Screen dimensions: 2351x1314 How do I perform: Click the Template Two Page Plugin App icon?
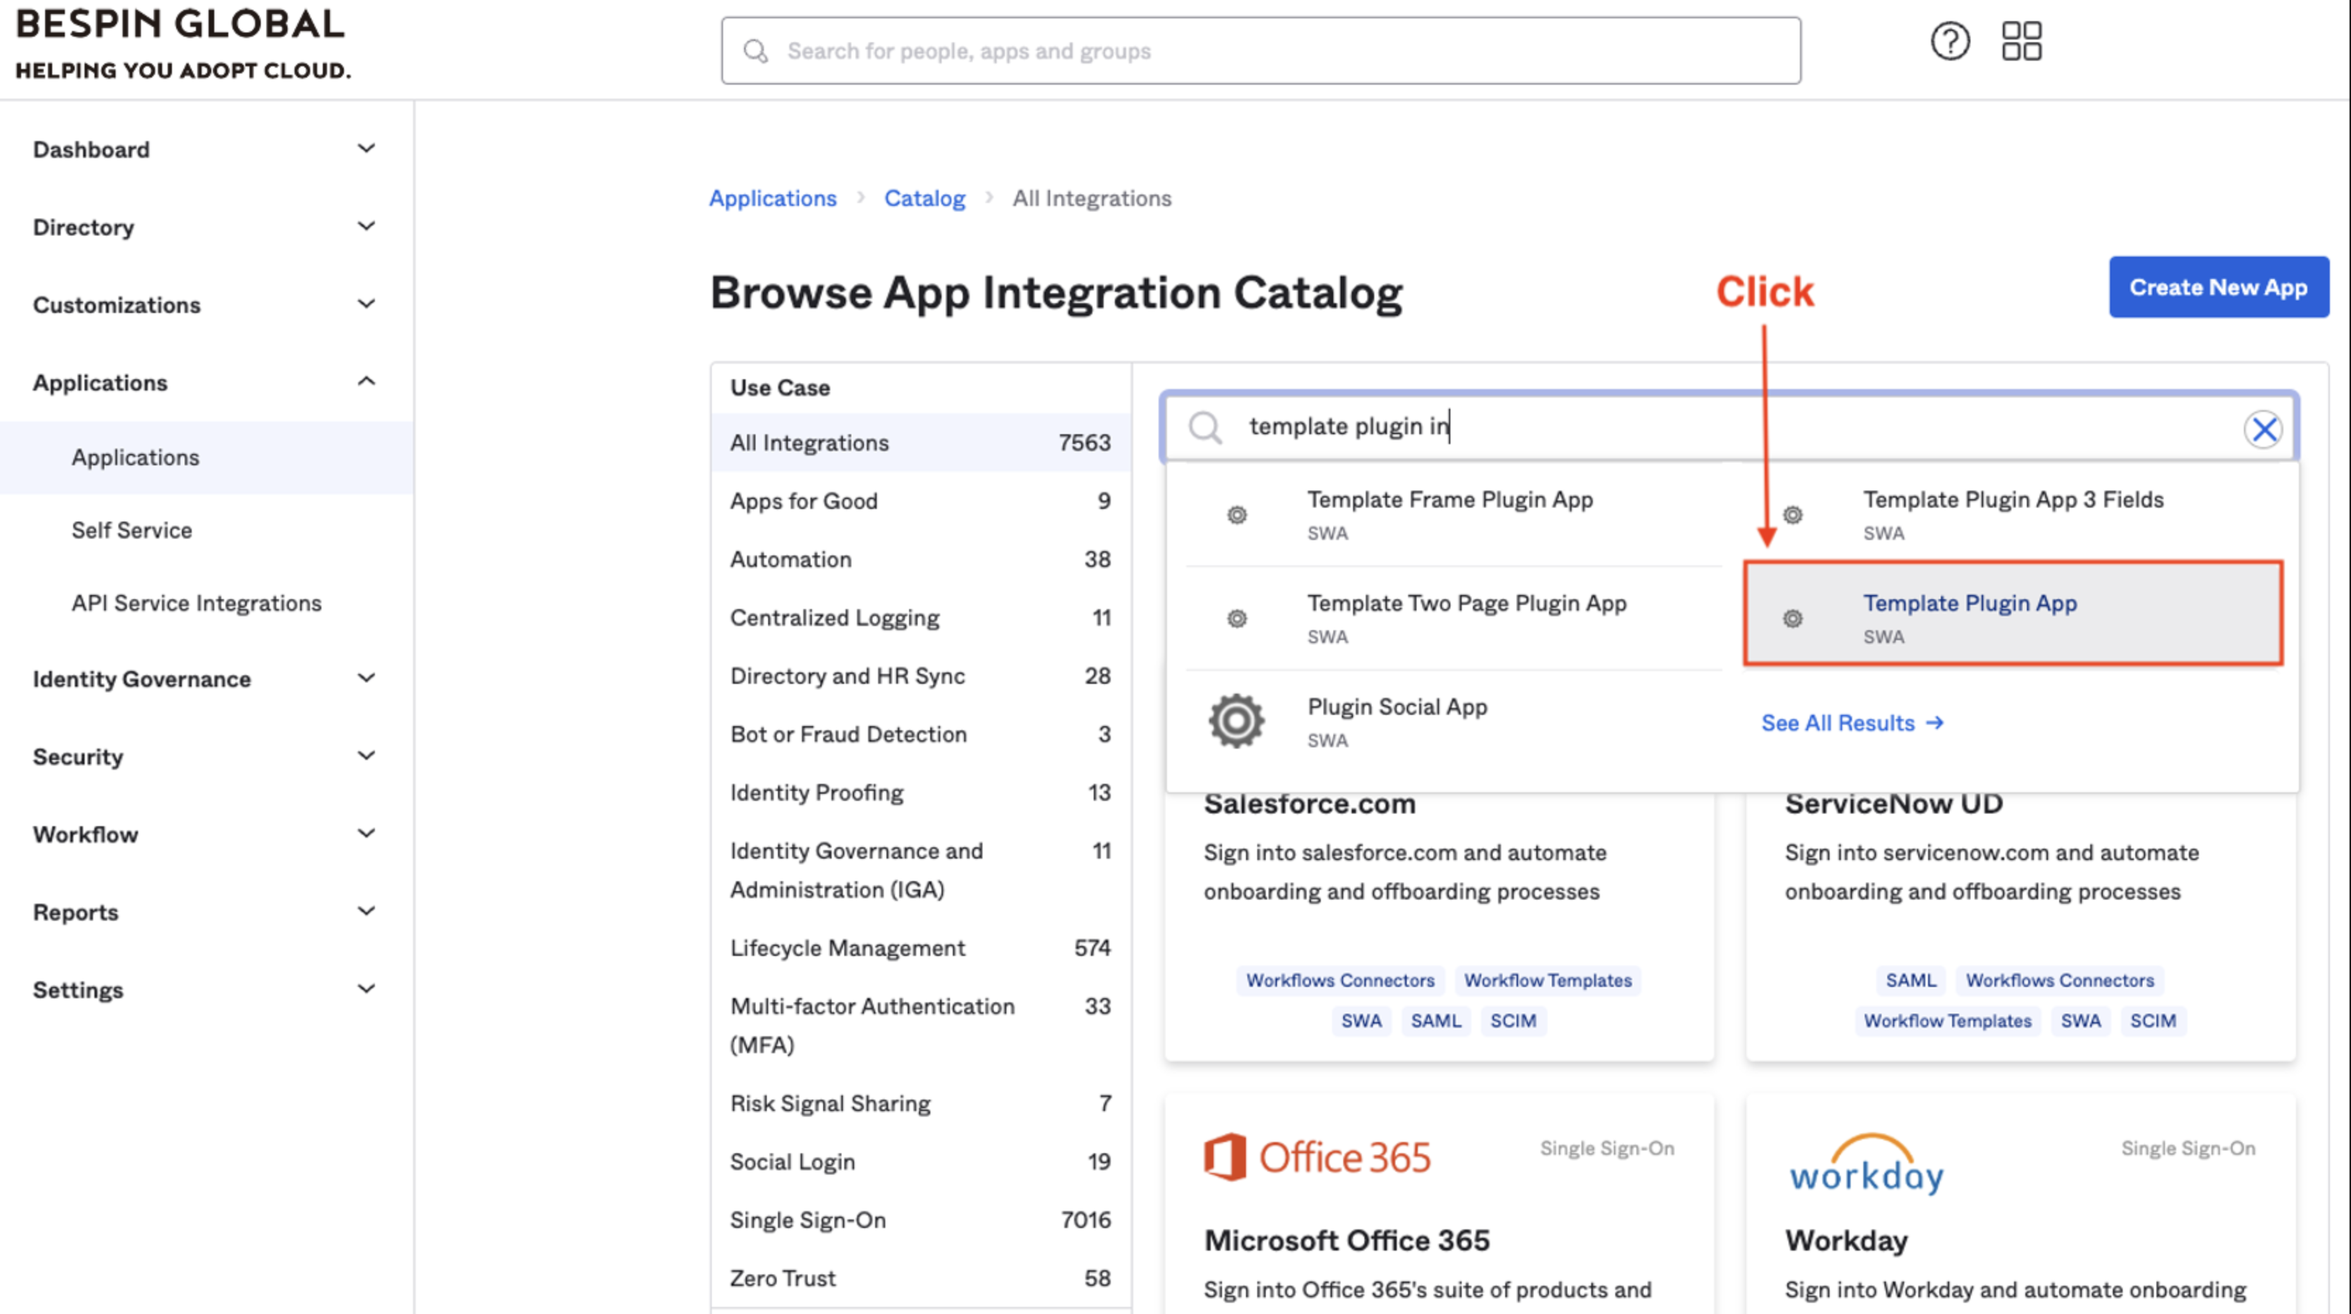[1235, 619]
